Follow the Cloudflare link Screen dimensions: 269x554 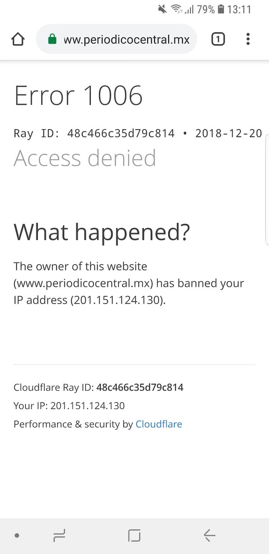point(159,424)
